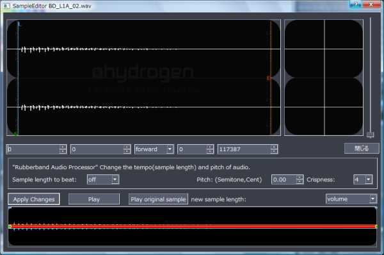Increase the start frame with up arrow

pos(63,147)
